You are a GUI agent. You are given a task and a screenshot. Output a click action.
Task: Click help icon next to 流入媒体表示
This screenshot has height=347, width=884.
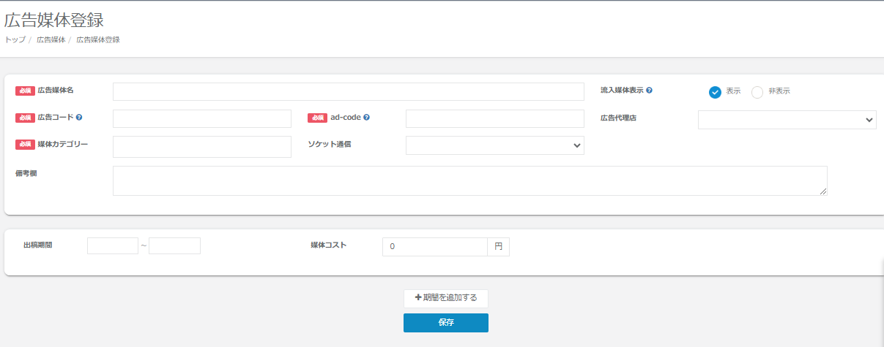[x=650, y=91]
